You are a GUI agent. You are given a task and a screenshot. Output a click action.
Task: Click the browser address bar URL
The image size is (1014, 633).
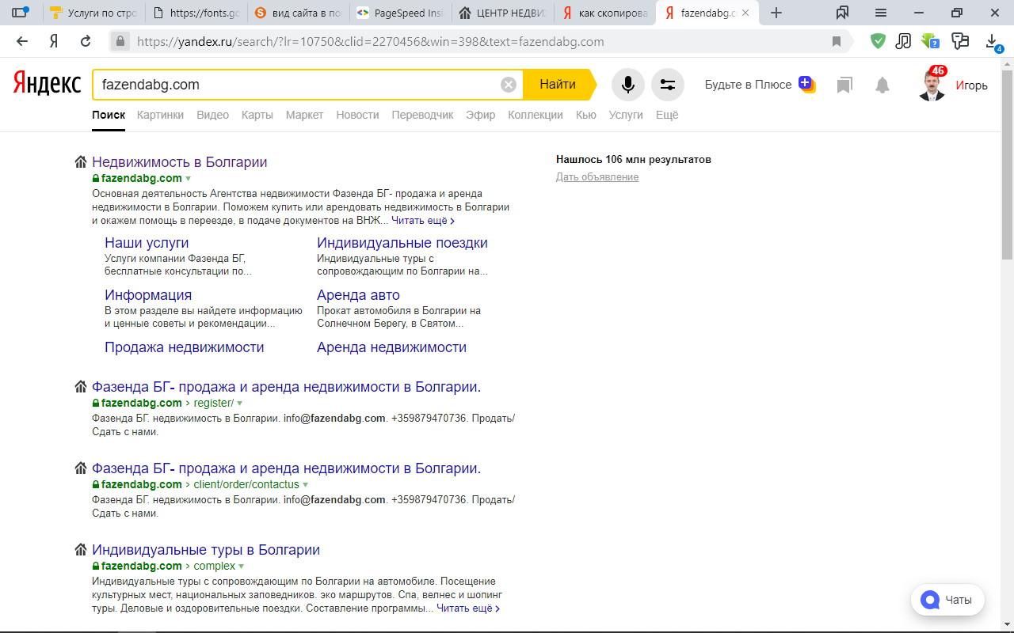(x=370, y=41)
